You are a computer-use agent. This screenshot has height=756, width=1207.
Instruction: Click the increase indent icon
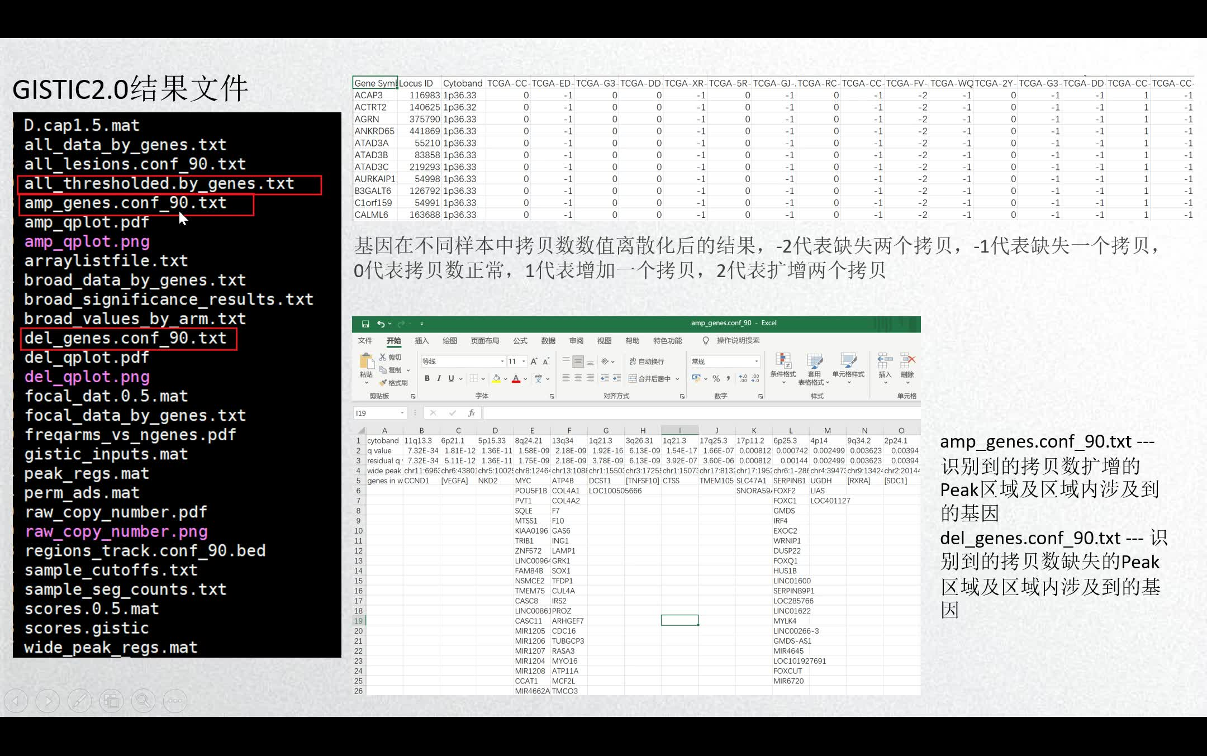click(x=617, y=379)
